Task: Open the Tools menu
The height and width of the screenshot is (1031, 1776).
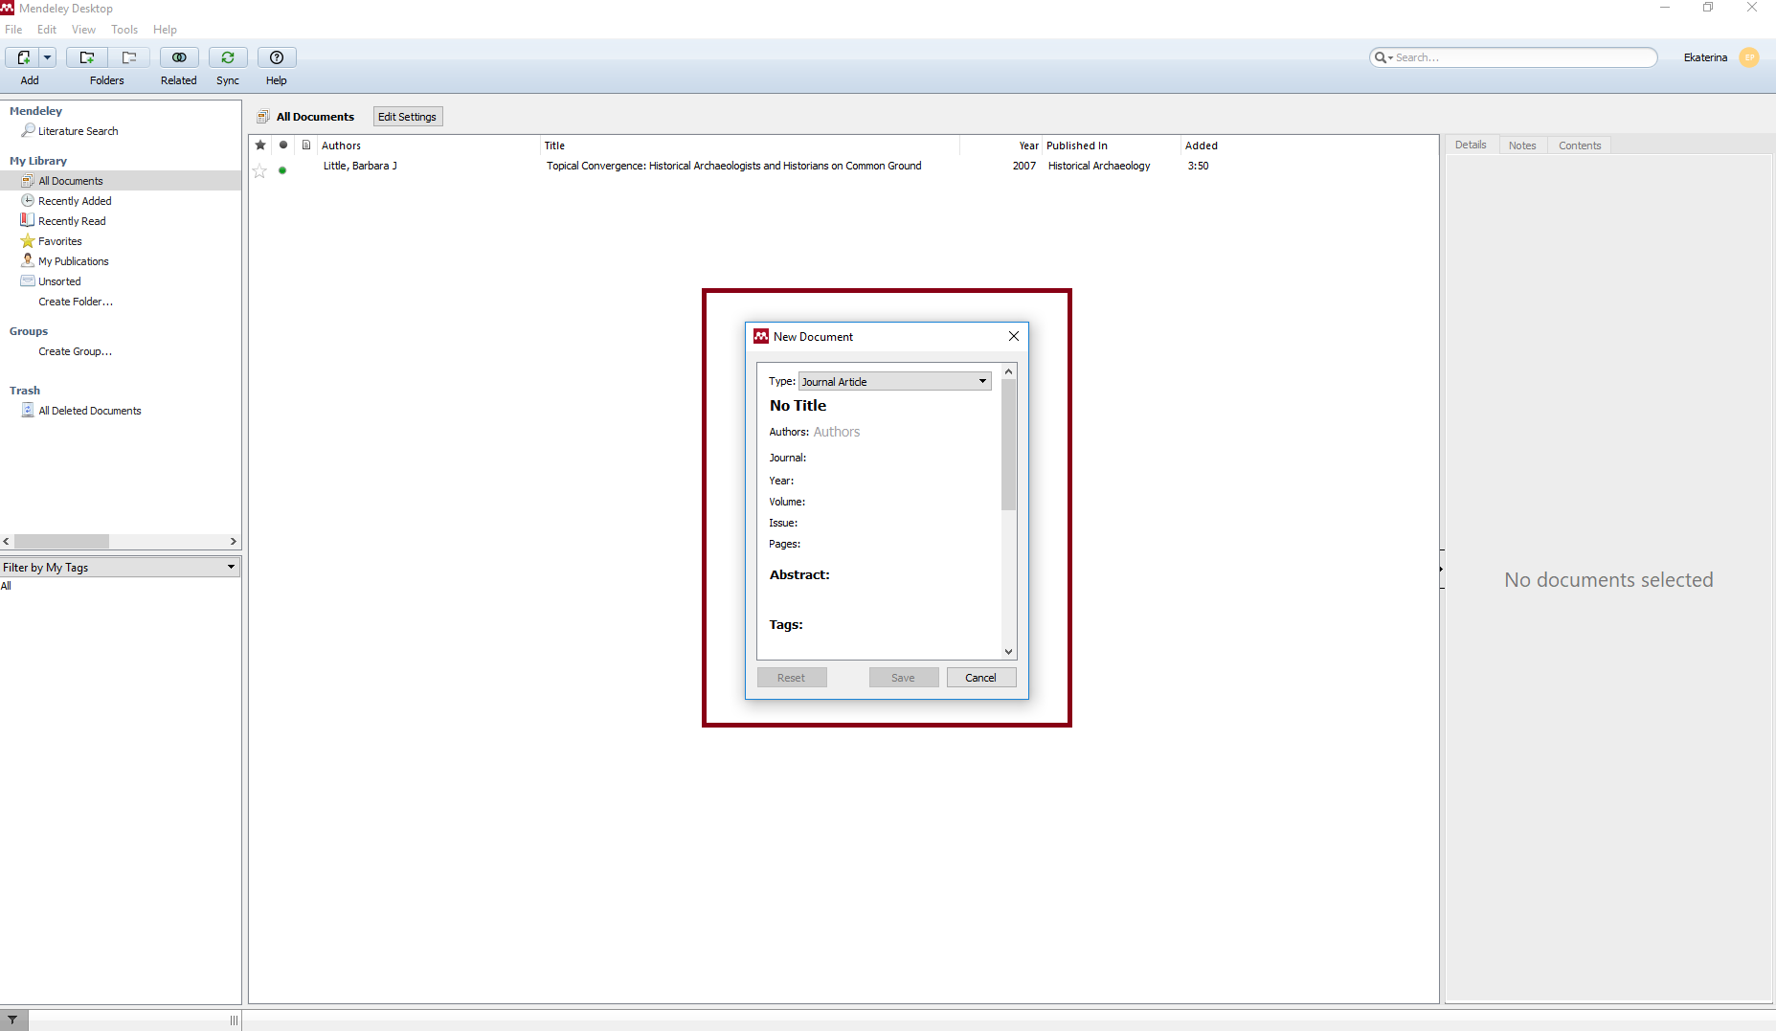Action: pyautogui.click(x=124, y=30)
